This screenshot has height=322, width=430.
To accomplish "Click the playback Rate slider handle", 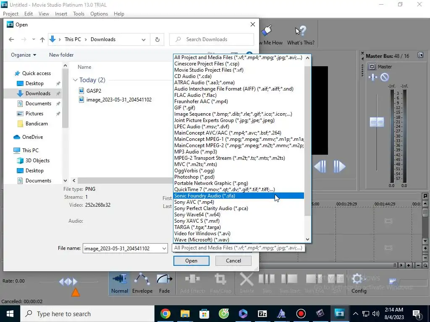I will [x=68, y=281].
